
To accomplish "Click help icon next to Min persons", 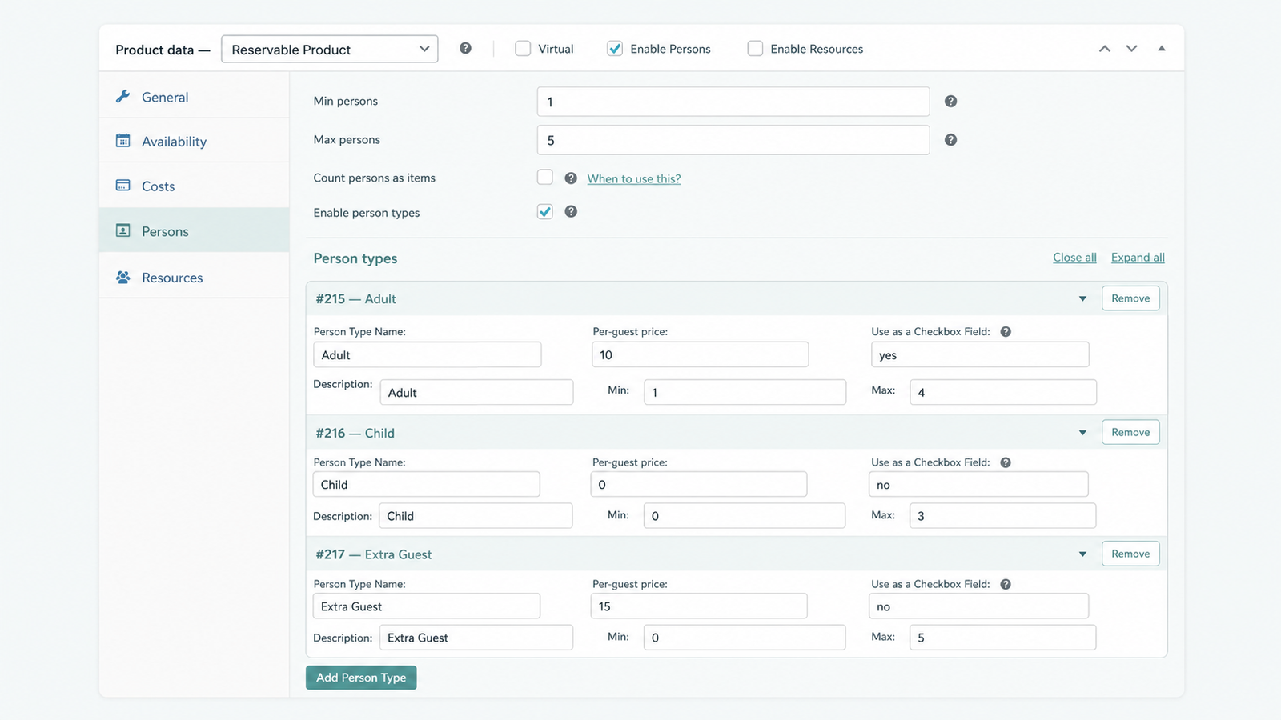I will click(950, 102).
